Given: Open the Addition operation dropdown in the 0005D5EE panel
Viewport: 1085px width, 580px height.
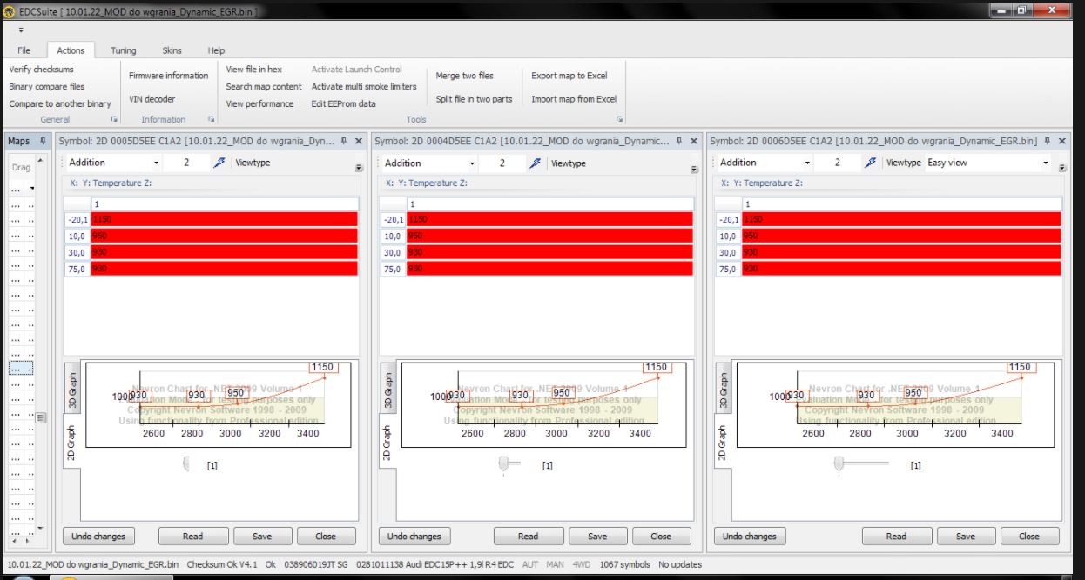Looking at the screenshot, I should point(157,163).
